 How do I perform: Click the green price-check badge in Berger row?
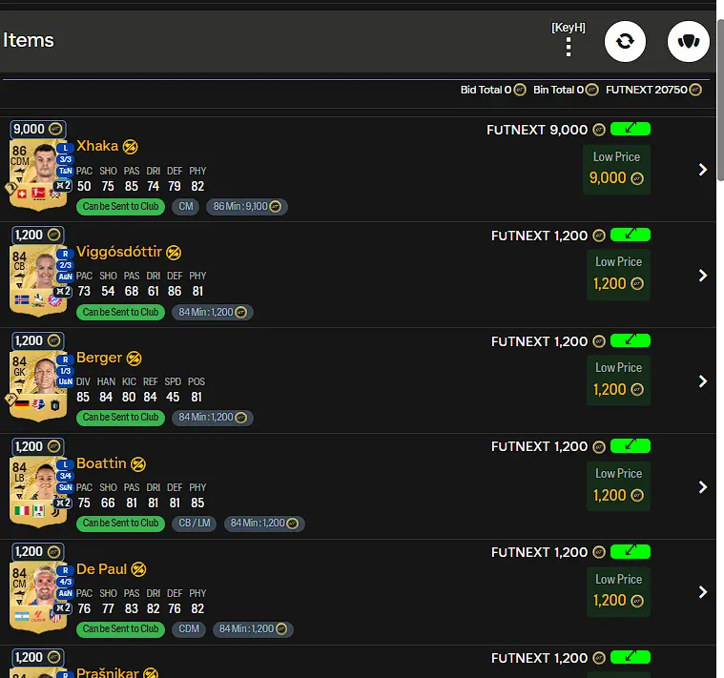[x=631, y=340]
